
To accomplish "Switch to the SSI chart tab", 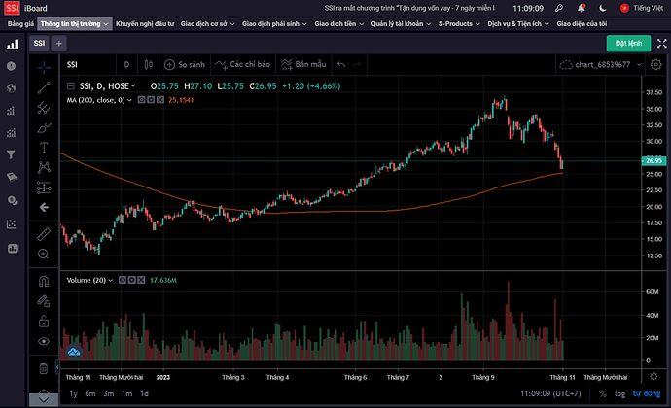I will (39, 44).
